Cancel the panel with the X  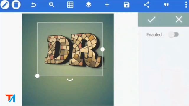[x=179, y=19]
